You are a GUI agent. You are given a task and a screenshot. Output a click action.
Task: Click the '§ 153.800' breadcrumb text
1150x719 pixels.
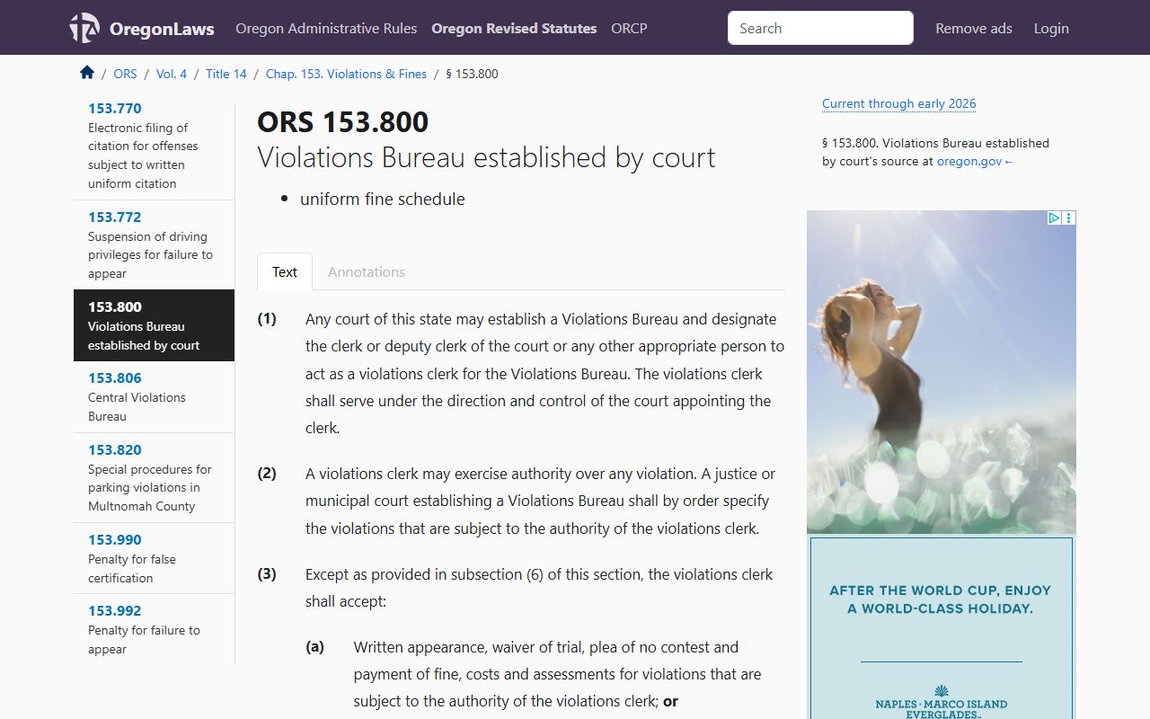(472, 74)
